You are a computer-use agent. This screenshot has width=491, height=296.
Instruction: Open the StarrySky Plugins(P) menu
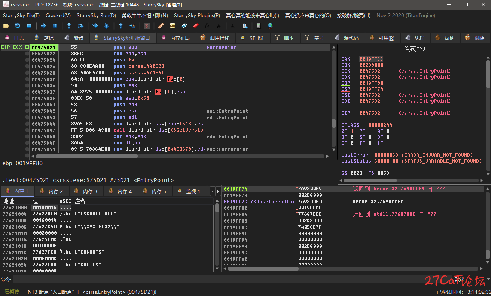[x=197, y=15]
